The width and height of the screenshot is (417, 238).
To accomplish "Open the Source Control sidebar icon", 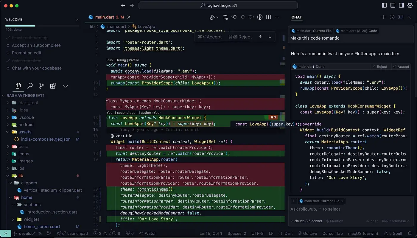I will pos(41,86).
